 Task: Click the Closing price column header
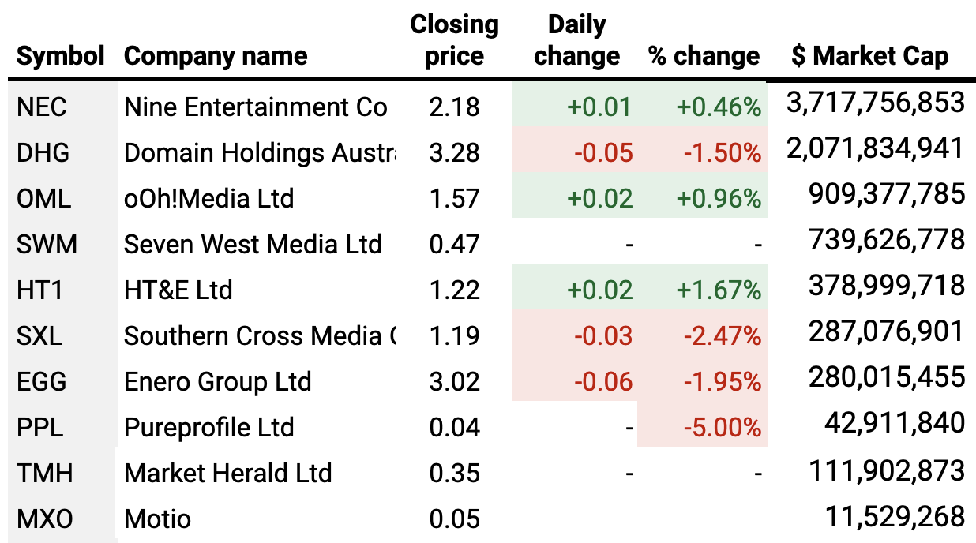pos(454,40)
